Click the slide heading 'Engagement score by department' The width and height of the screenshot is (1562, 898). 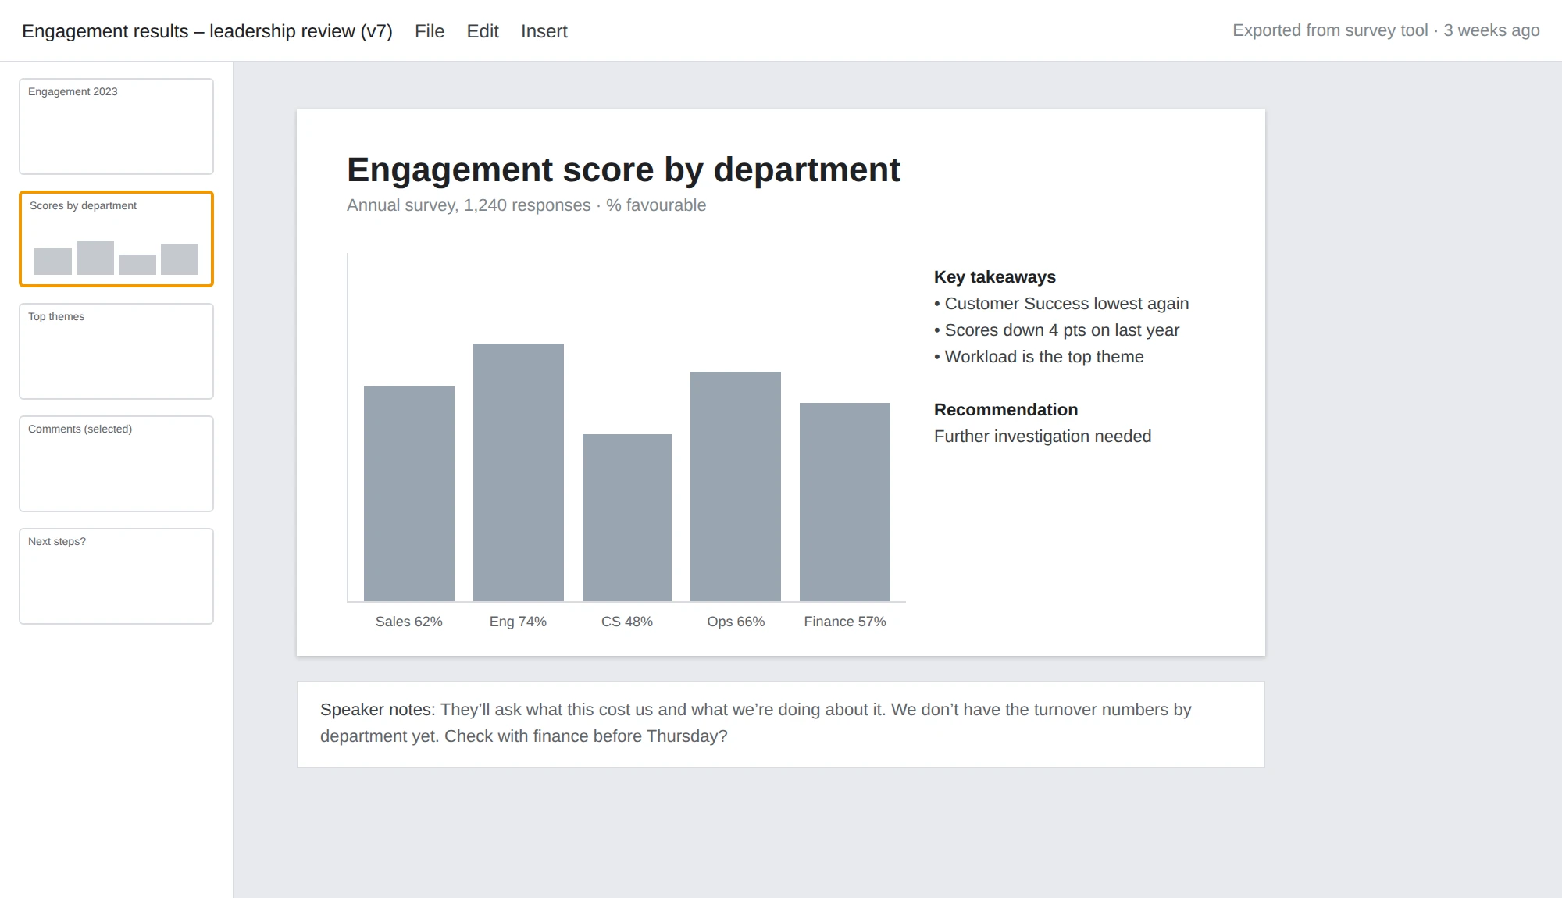[x=623, y=169]
